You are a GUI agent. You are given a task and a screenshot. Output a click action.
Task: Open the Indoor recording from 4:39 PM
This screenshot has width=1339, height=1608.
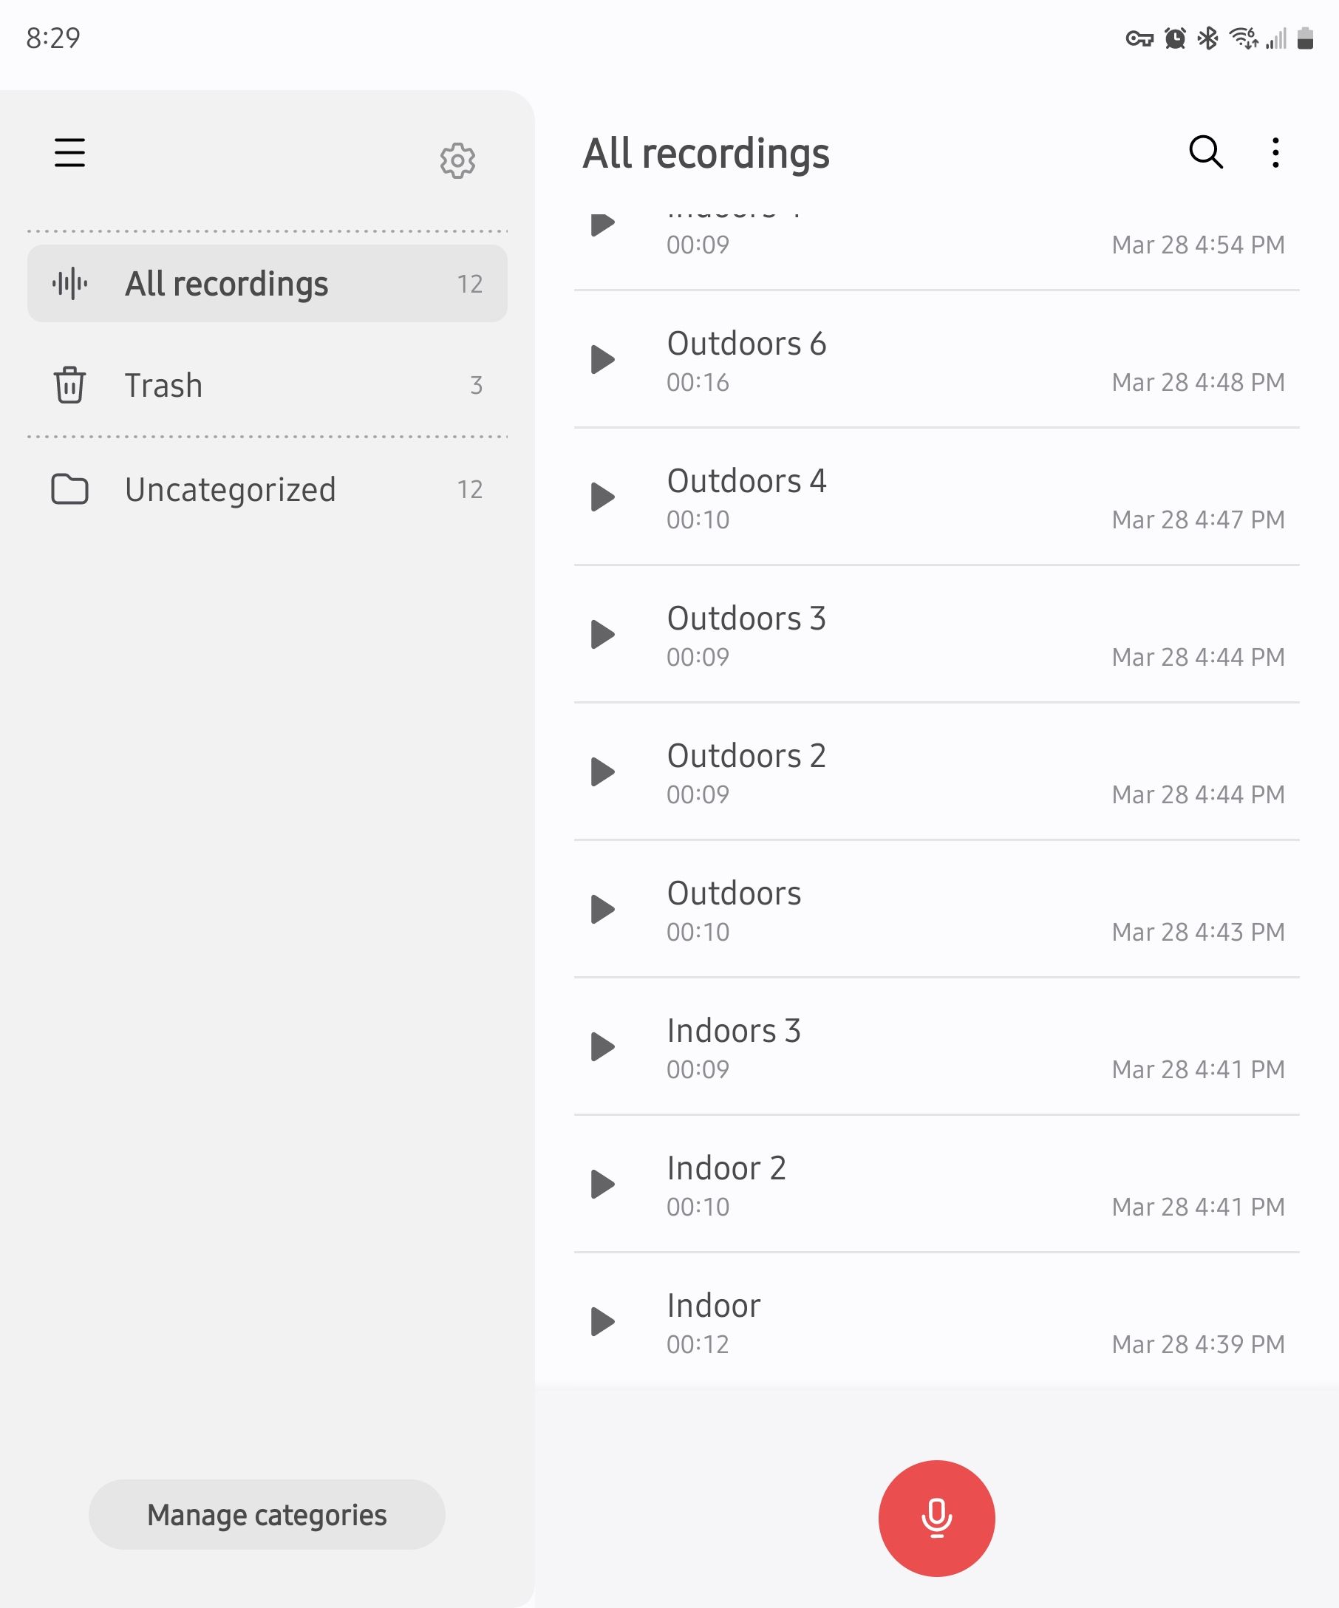936,1321
